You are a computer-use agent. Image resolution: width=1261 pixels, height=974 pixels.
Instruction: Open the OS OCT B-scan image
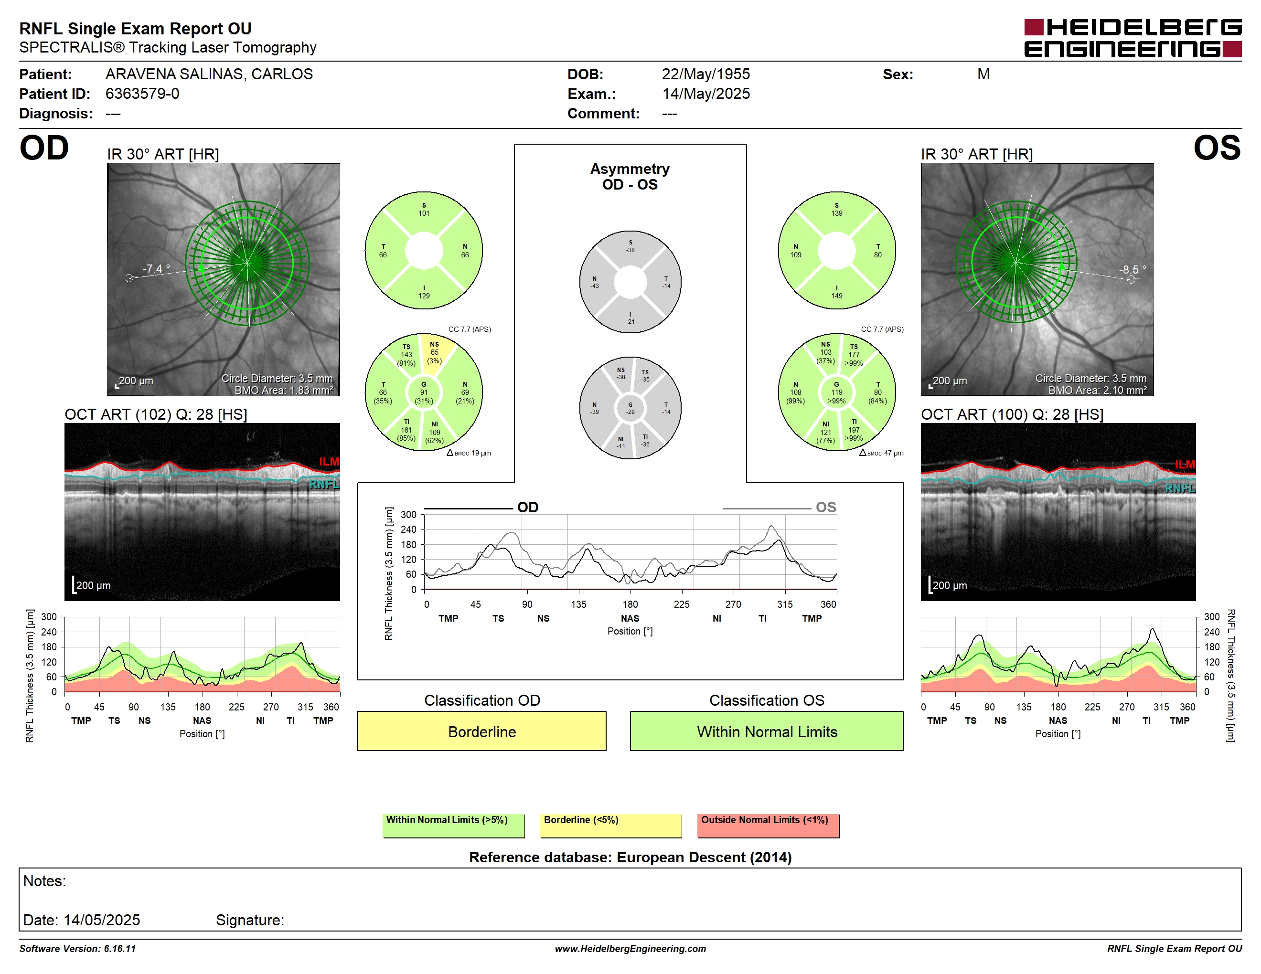coord(1058,512)
